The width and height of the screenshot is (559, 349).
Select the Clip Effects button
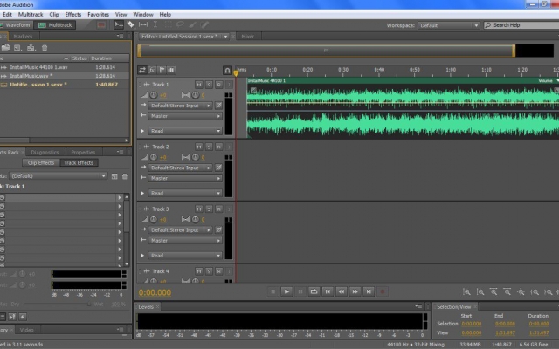click(41, 163)
